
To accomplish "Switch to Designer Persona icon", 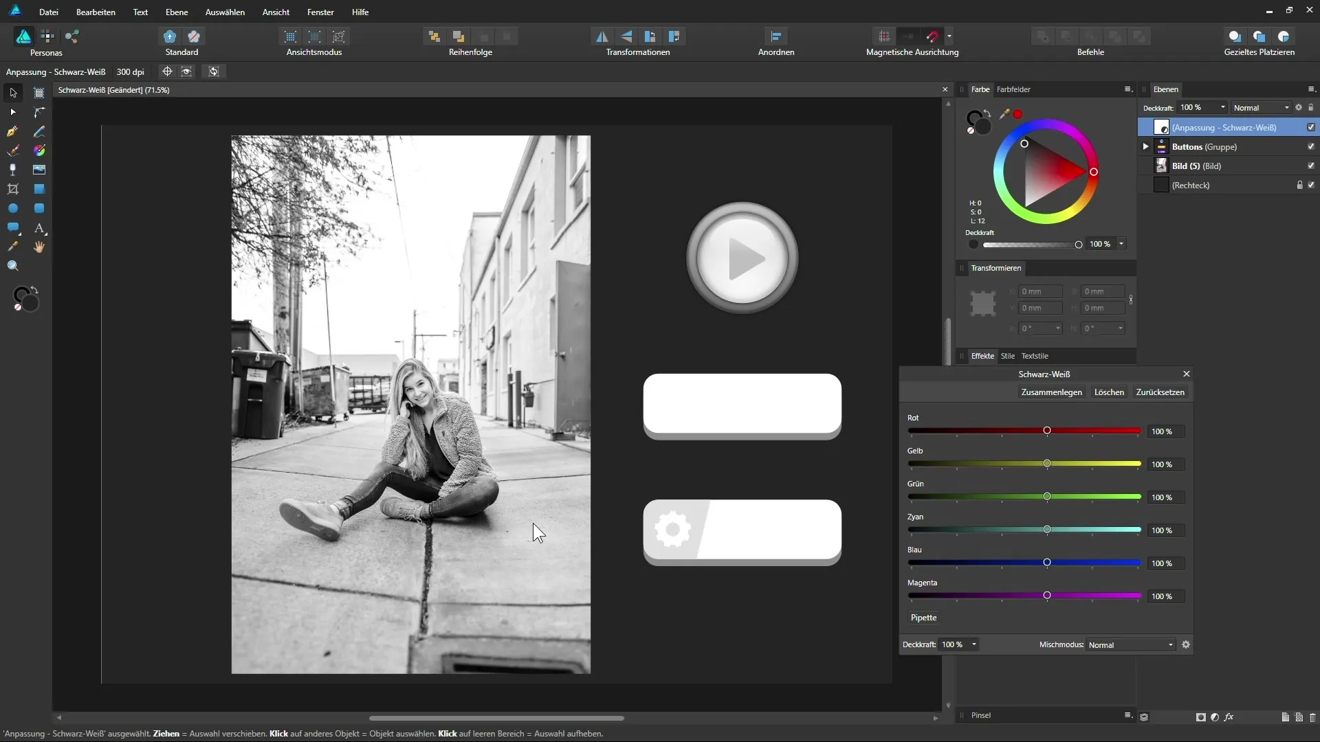I will coord(23,36).
